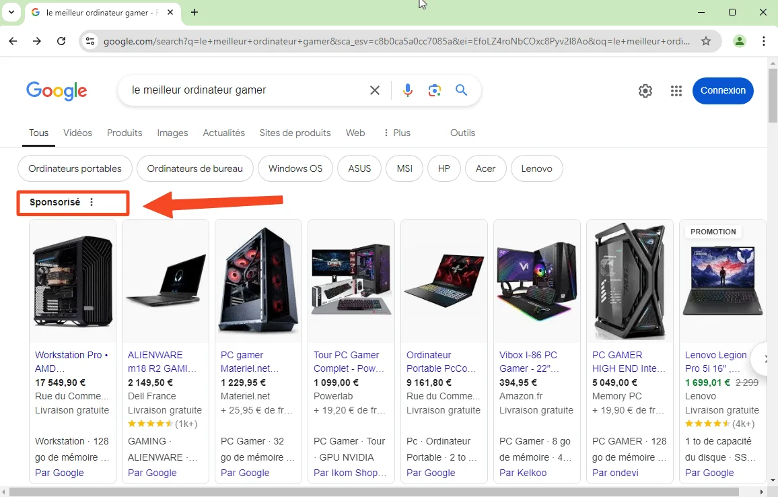
Task: Reload the current page
Action: click(x=61, y=41)
